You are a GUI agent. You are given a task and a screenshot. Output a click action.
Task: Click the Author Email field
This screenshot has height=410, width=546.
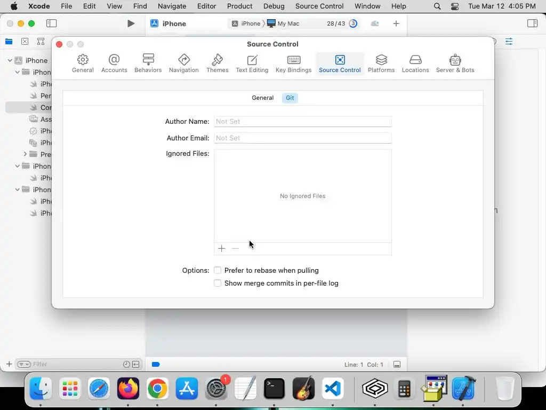click(x=303, y=138)
